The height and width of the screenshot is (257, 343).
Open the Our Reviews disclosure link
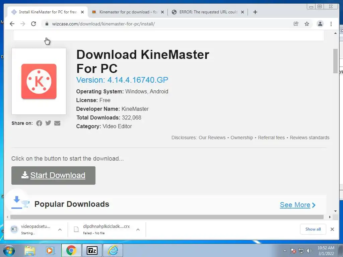coord(212,138)
